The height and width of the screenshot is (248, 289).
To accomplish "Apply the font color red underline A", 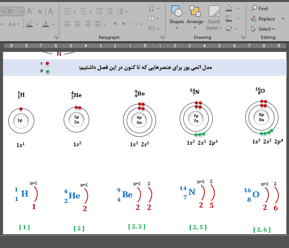I will pyautogui.click(x=45, y=24).
